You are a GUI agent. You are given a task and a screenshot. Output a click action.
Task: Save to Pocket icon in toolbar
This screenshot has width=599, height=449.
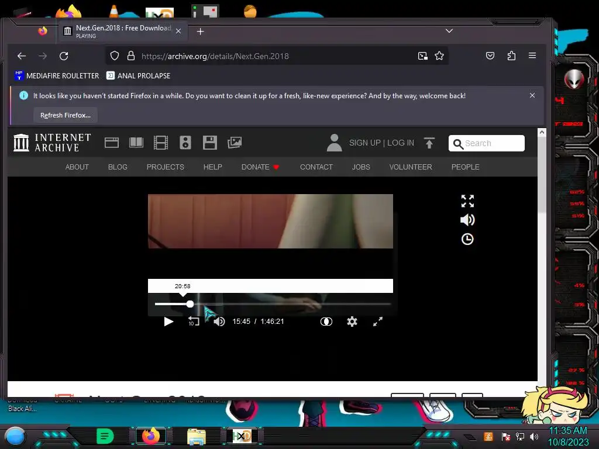click(x=490, y=56)
